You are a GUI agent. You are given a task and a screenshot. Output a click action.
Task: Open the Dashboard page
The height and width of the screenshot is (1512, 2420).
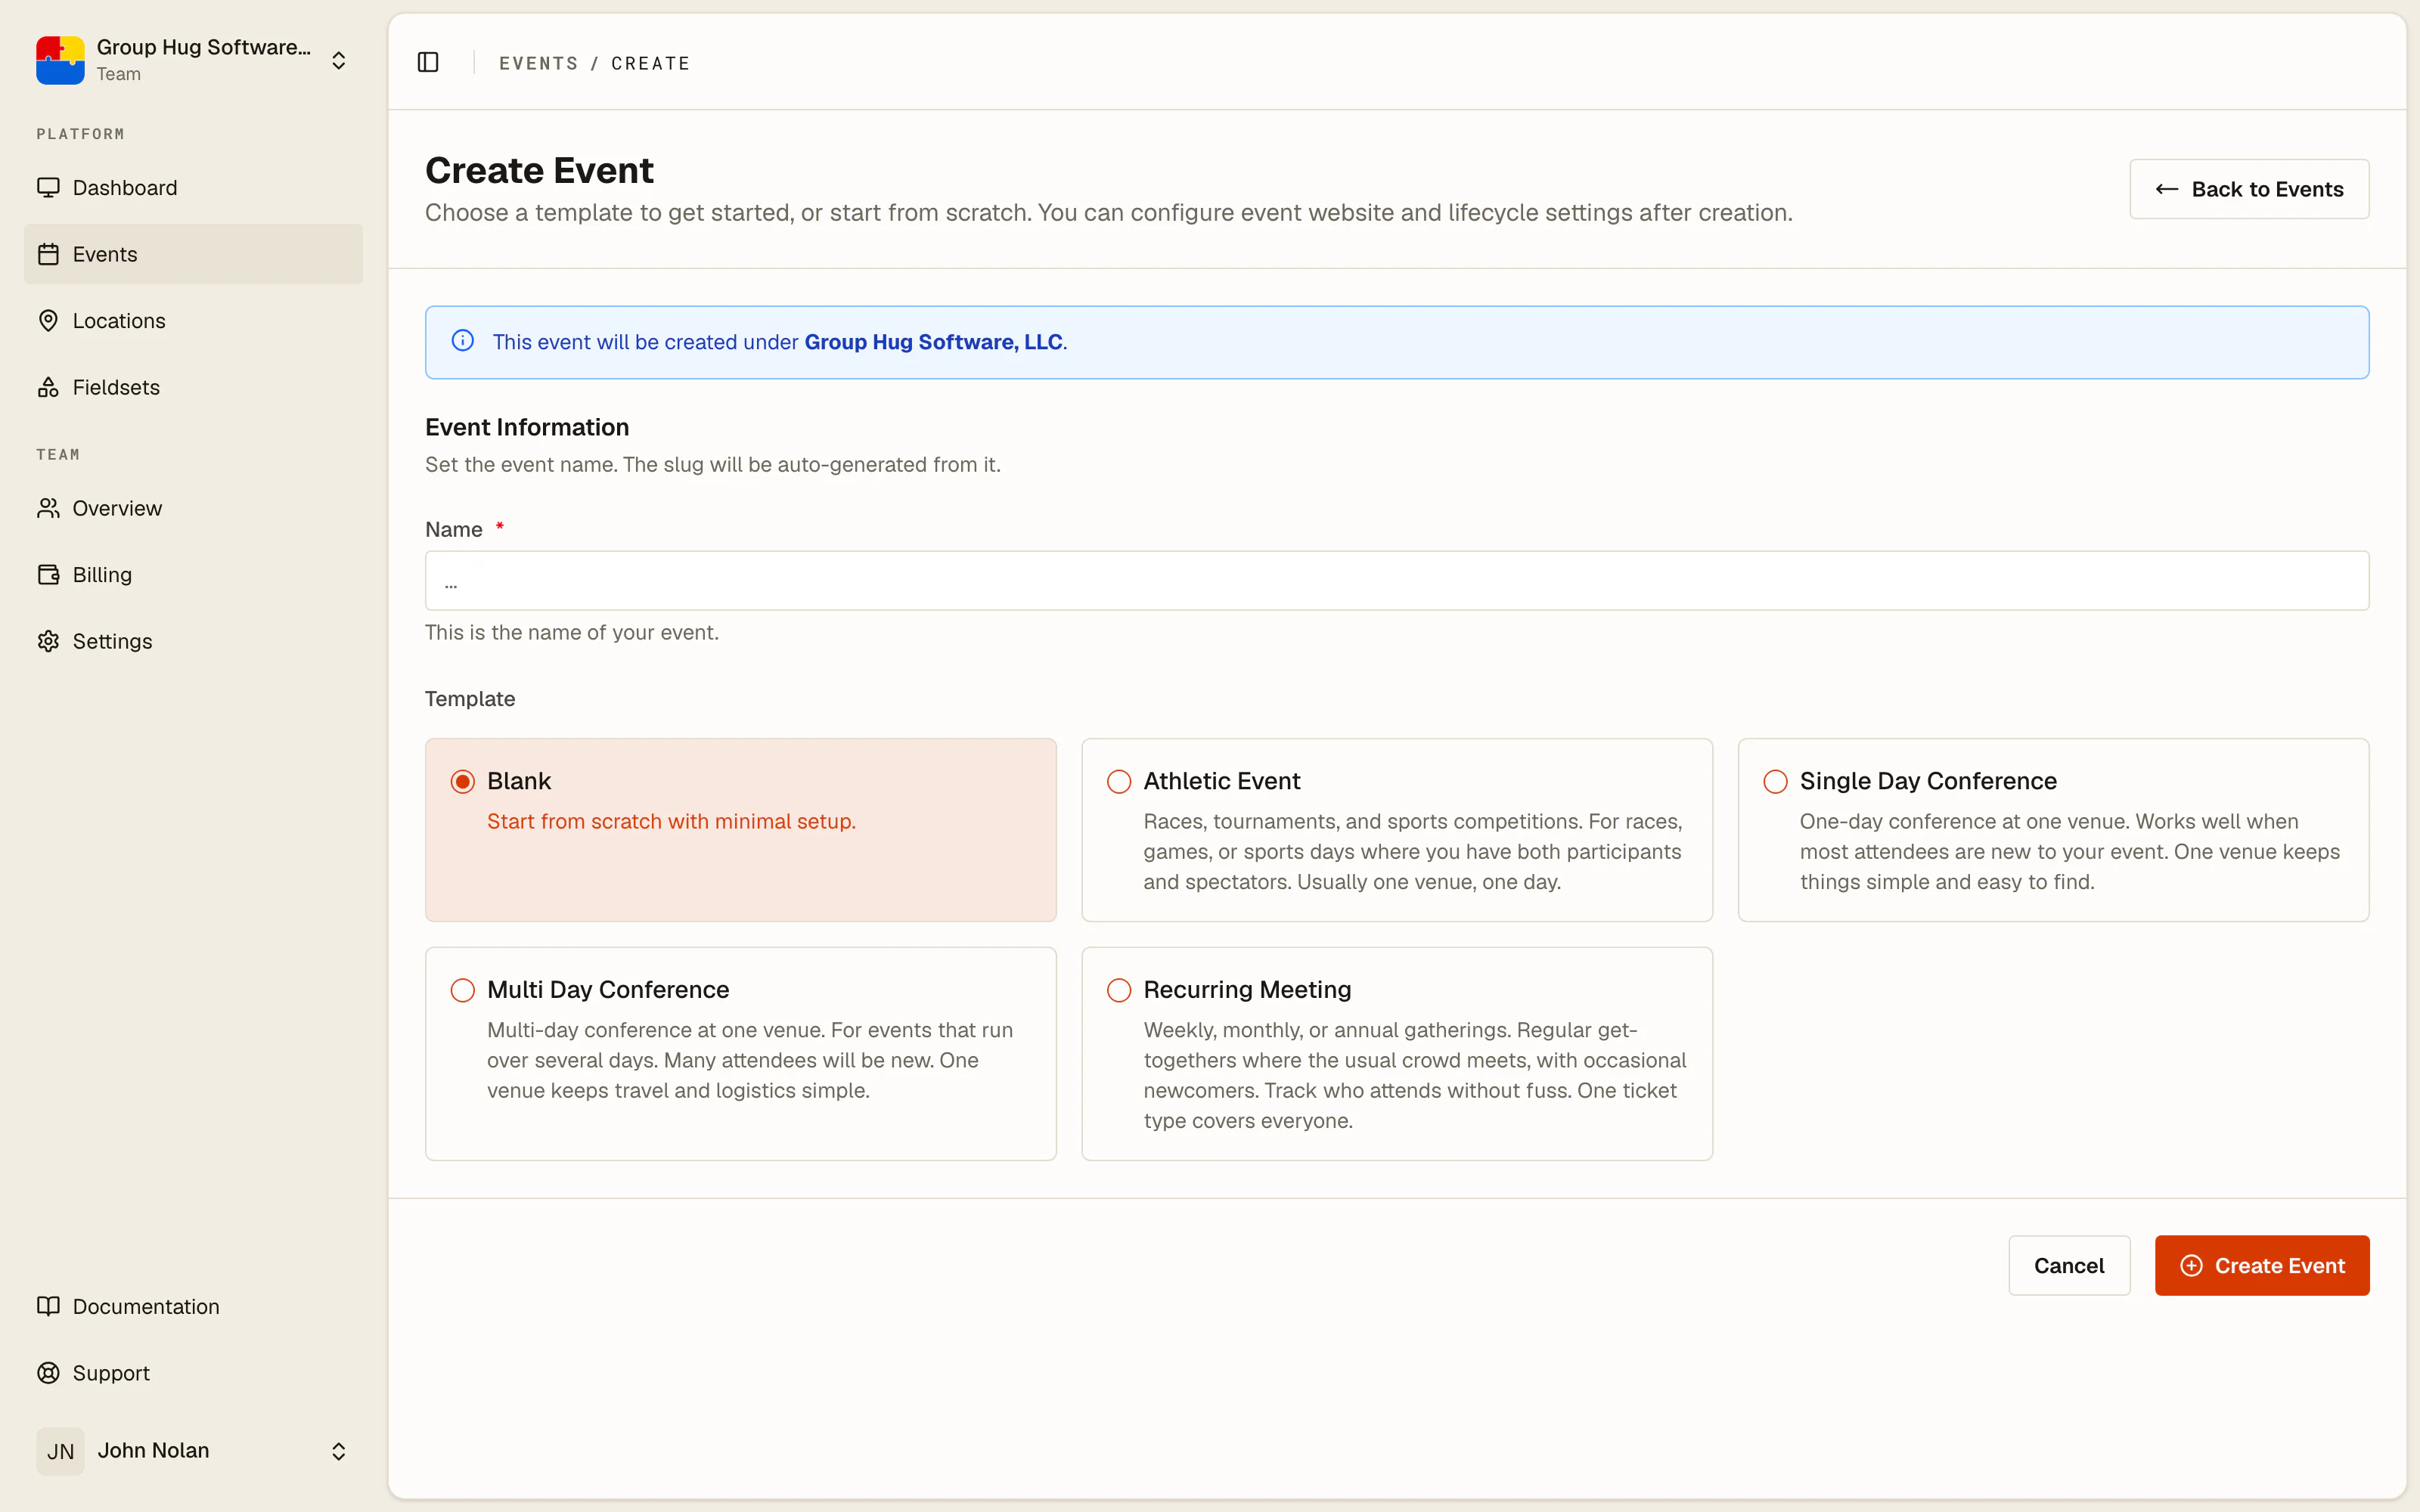point(193,188)
